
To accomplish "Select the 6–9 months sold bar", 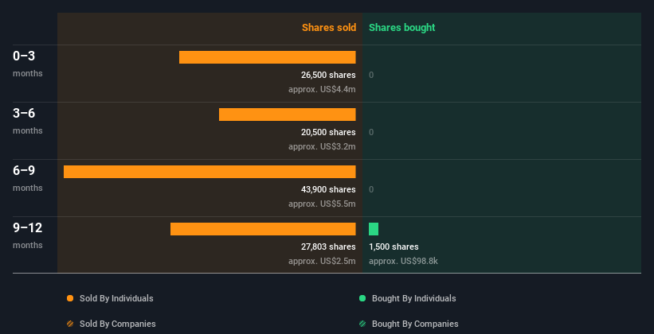I will tap(210, 172).
